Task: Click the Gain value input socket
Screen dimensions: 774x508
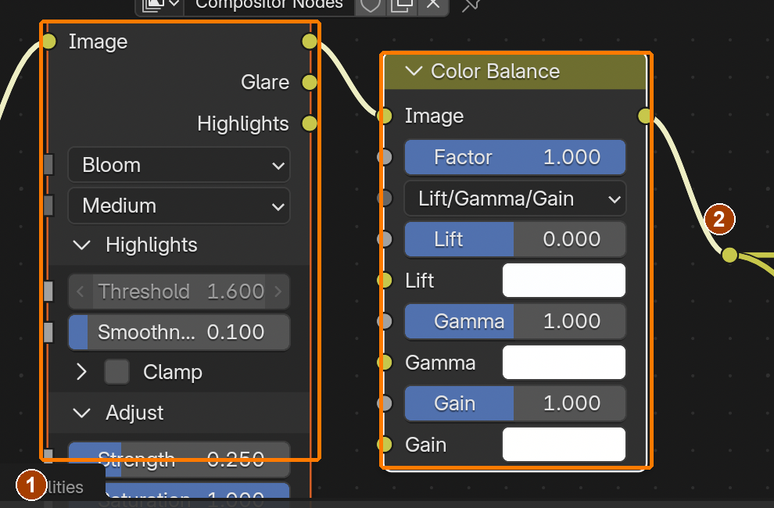Action: point(385,403)
